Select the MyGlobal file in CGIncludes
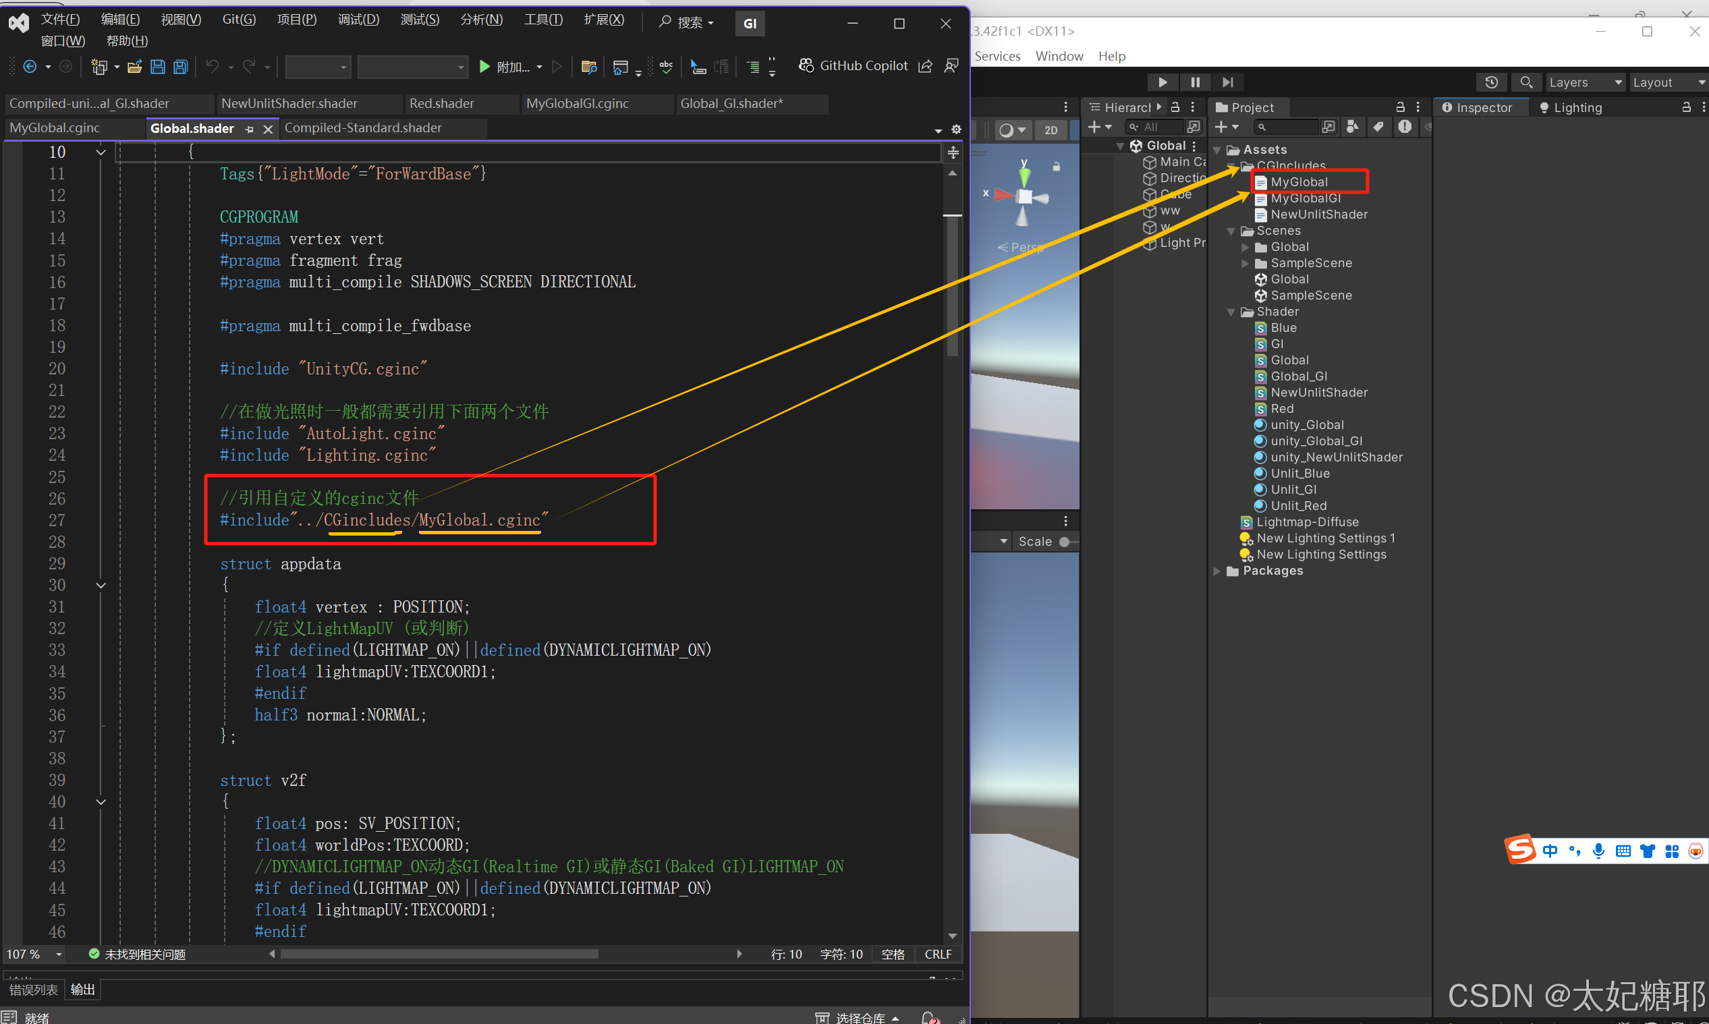1709x1024 pixels. click(1299, 181)
